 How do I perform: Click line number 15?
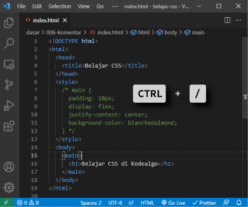coord(34,155)
